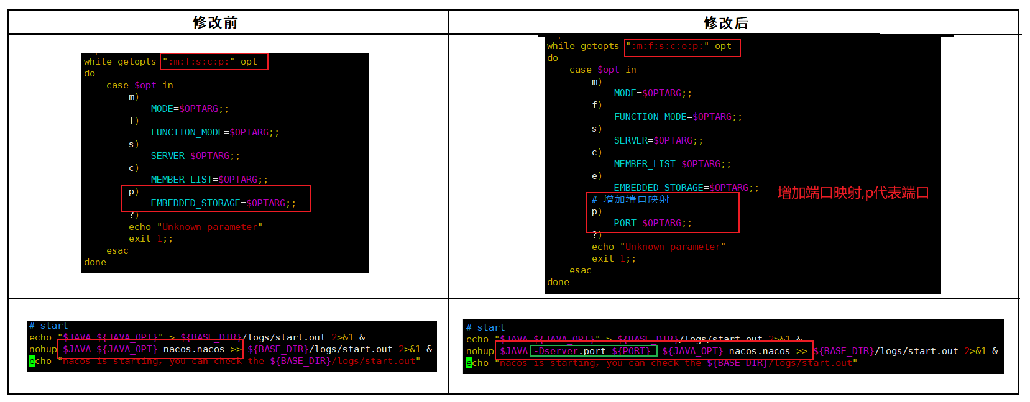
Task: Click 'nohup' in the 修改后 start script
Action: coord(480,351)
